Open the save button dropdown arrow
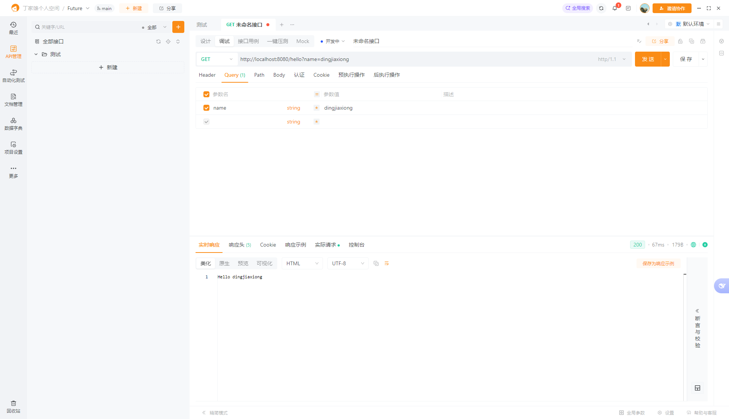The image size is (729, 419). (x=703, y=59)
